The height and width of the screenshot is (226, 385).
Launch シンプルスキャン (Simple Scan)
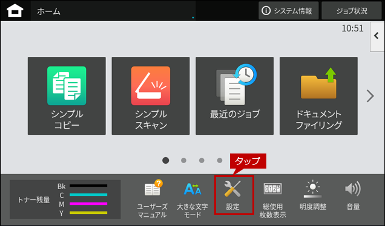(x=151, y=96)
